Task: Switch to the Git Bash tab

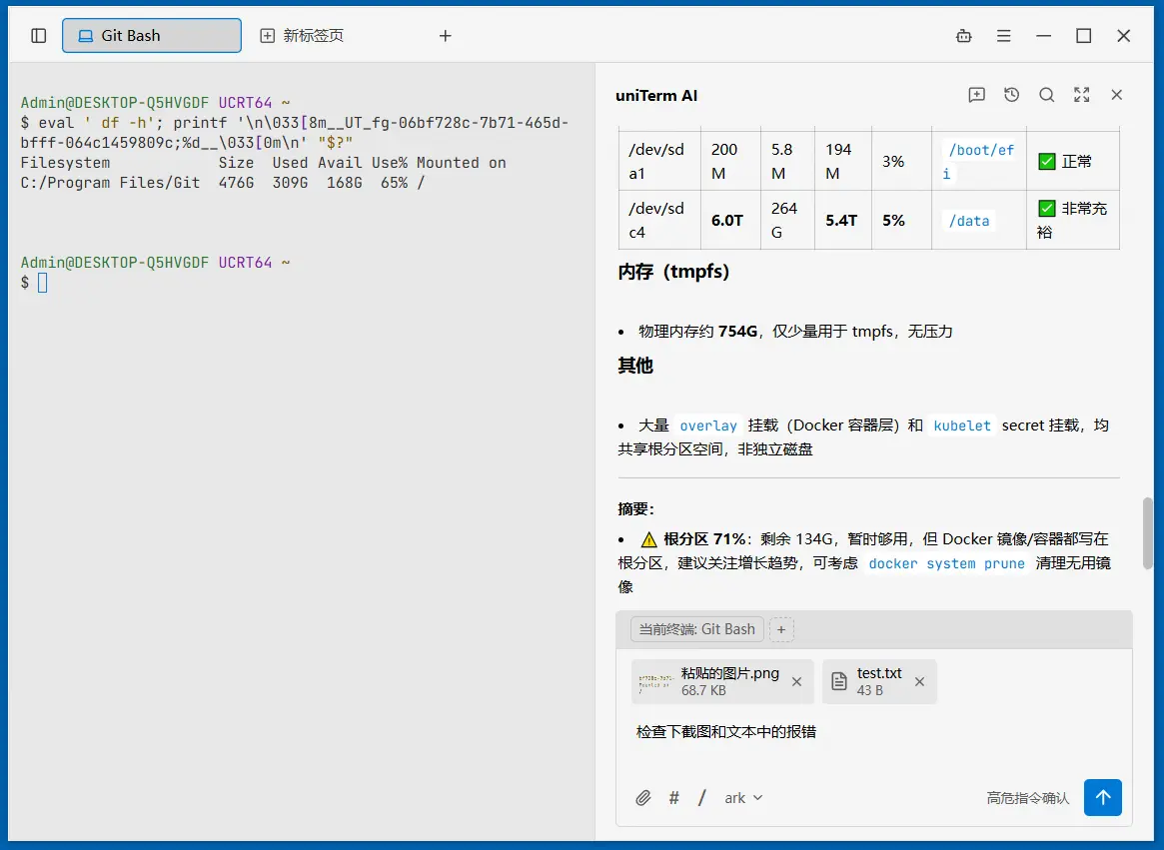Action: [x=152, y=36]
